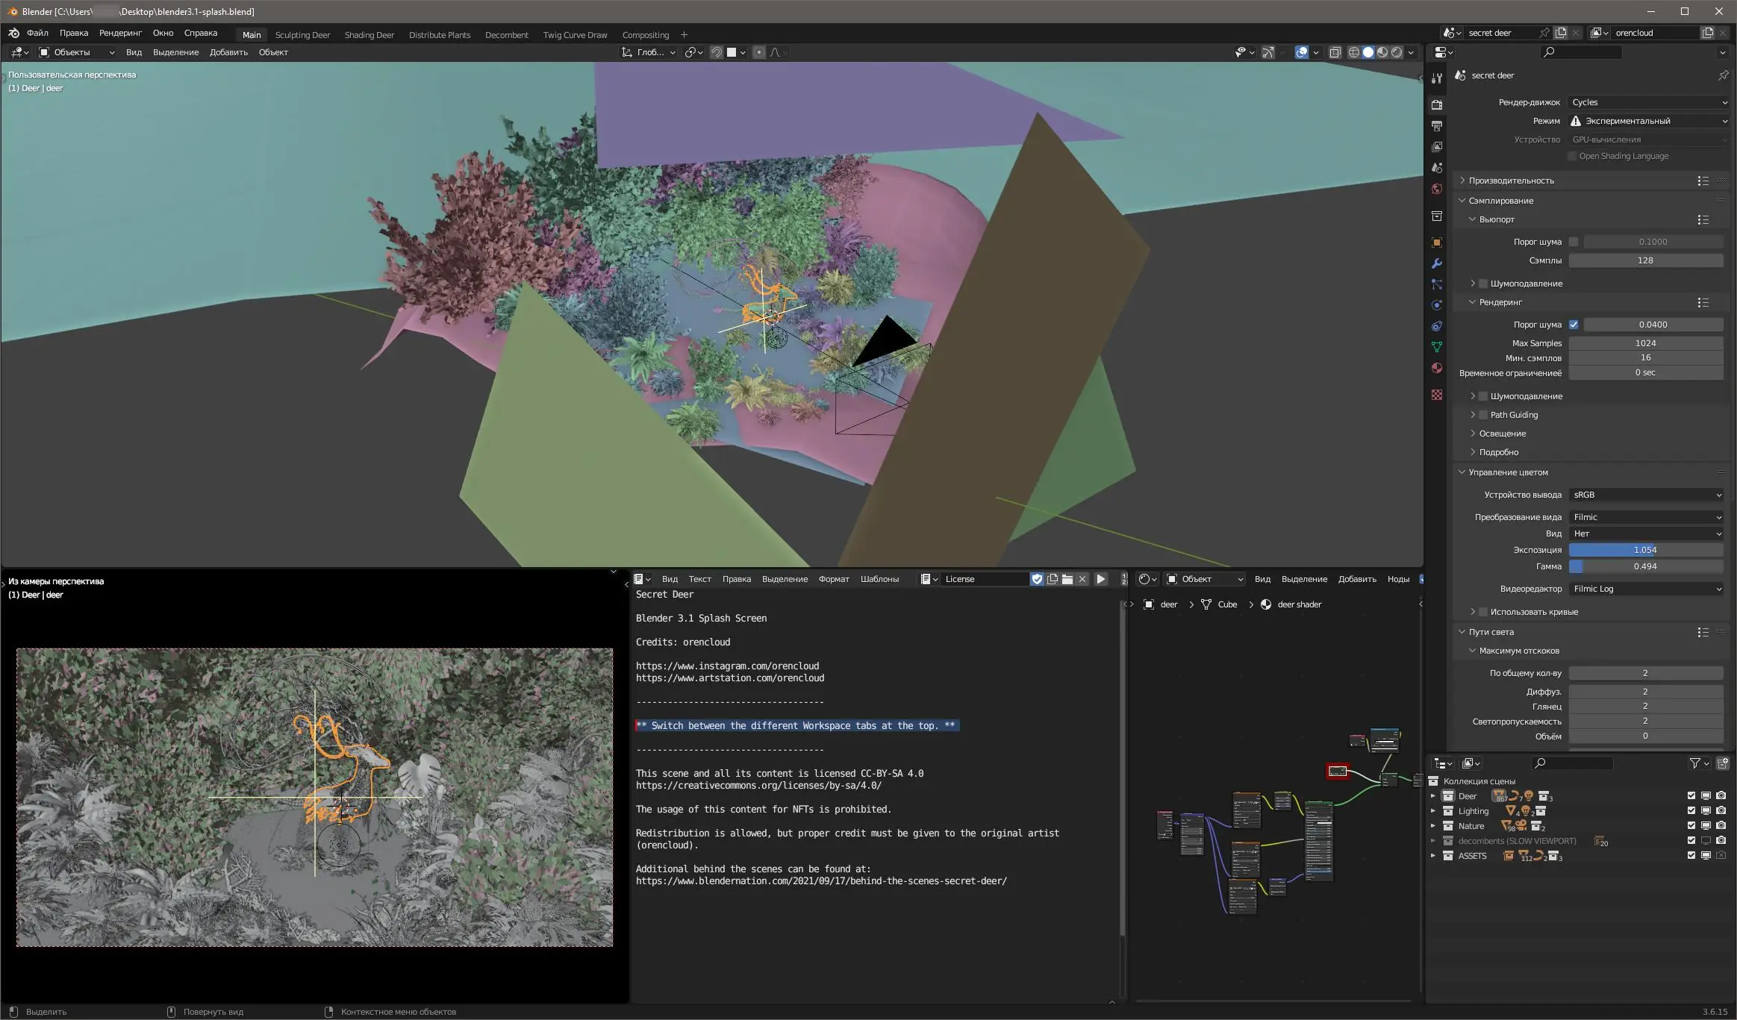Toggle X-ray mode in viewport header
The image size is (1737, 1020).
1335,52
